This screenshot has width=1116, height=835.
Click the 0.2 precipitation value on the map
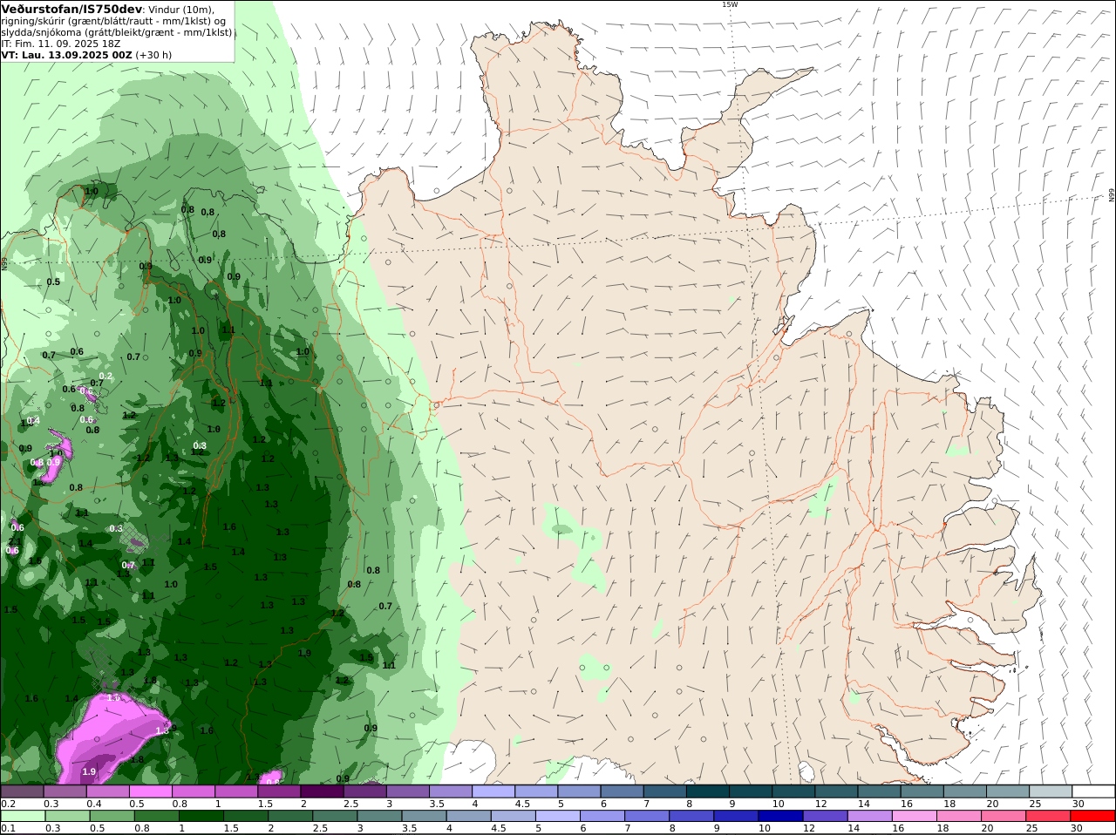(105, 376)
